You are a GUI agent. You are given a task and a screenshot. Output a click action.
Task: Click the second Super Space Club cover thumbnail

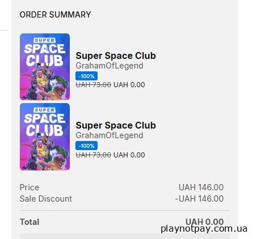tap(45, 136)
